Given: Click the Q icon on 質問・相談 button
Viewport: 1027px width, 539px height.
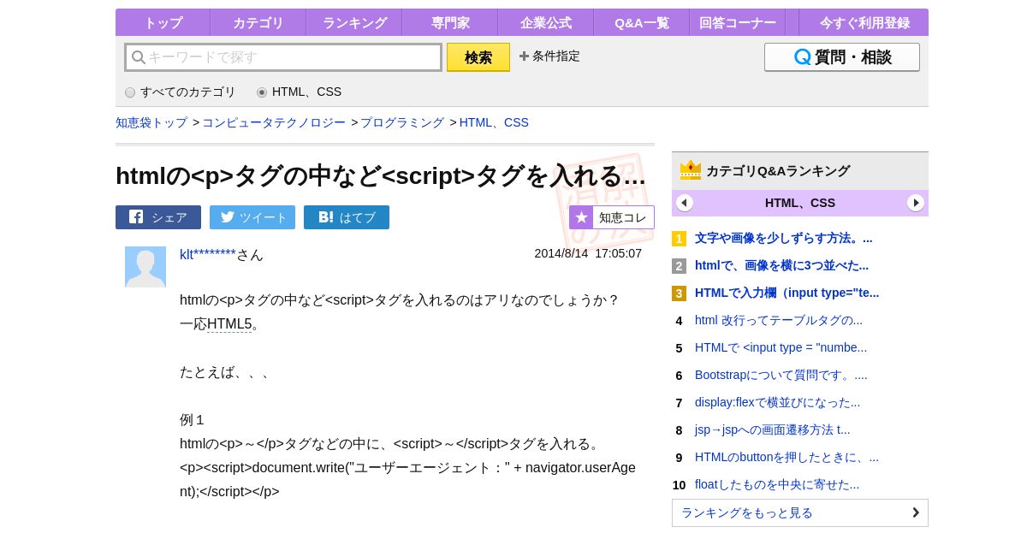Looking at the screenshot, I should (x=802, y=57).
